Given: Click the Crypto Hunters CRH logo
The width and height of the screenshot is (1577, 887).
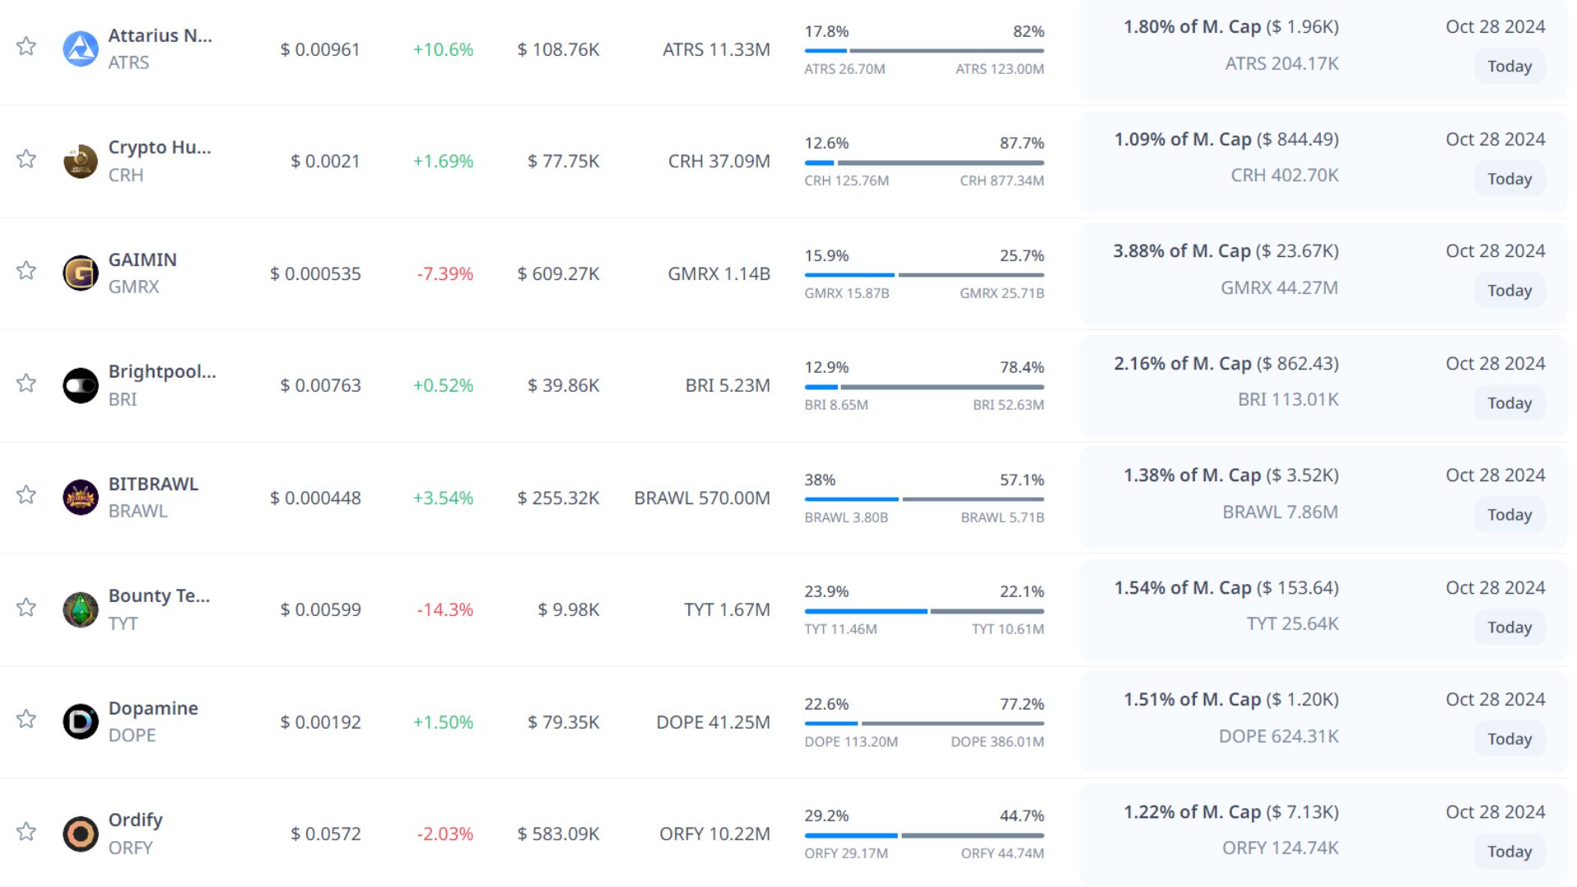Looking at the screenshot, I should pyautogui.click(x=80, y=161).
